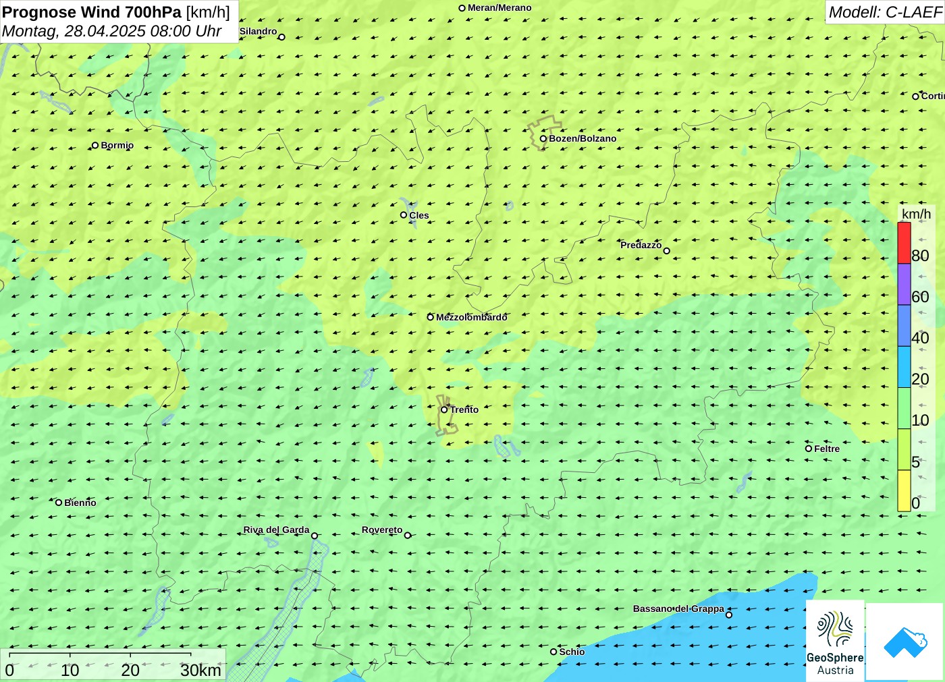Click the 'Trento' city name text

point(464,409)
